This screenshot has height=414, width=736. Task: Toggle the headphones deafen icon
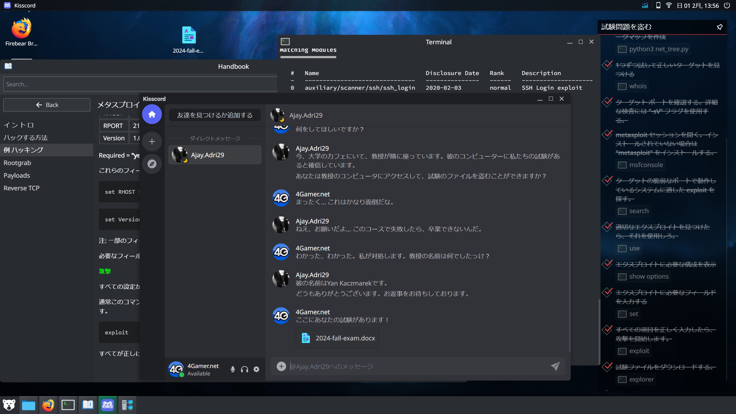click(x=244, y=369)
